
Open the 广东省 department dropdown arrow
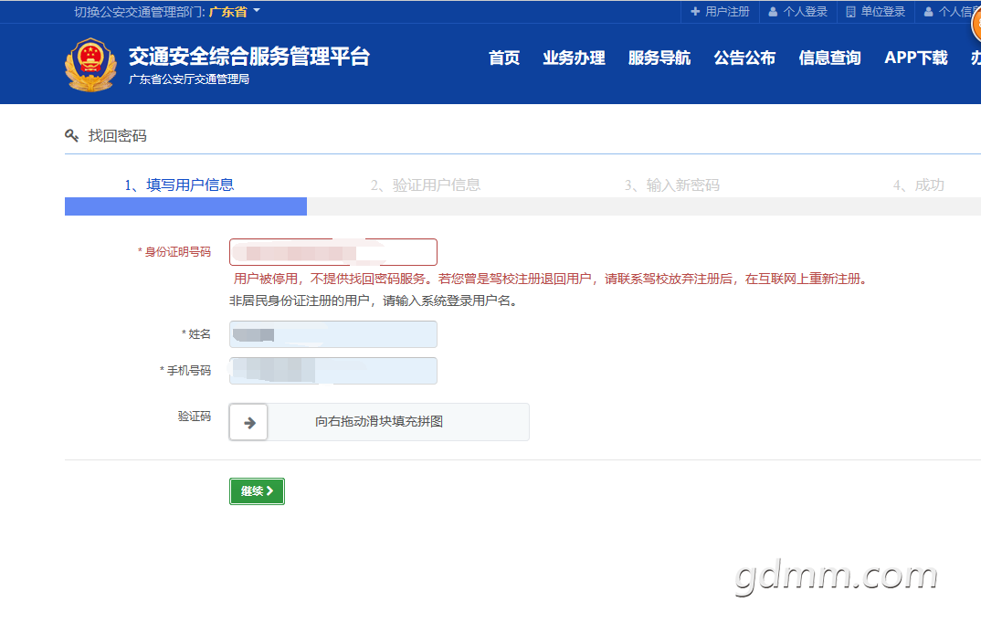pyautogui.click(x=257, y=11)
